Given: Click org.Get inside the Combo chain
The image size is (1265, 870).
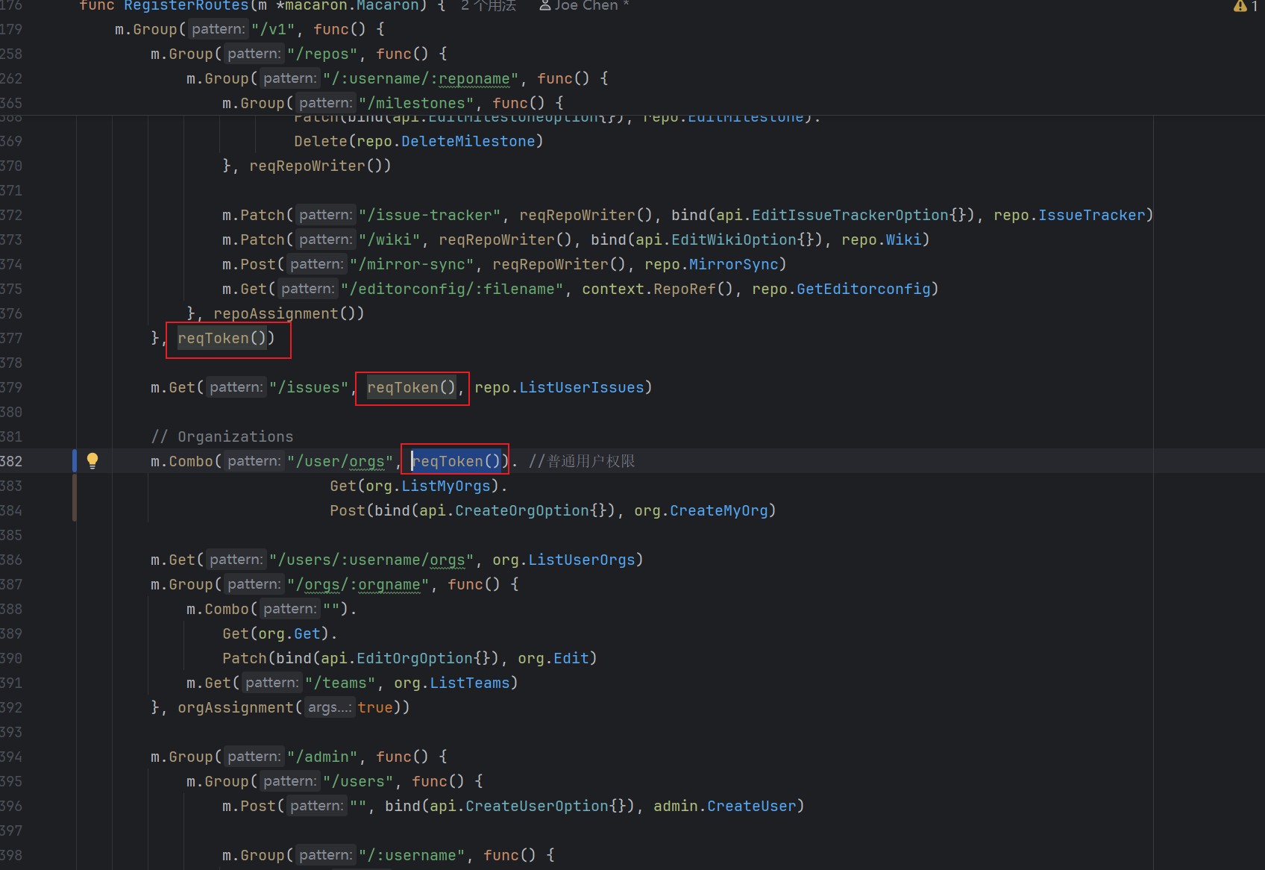Looking at the screenshot, I should point(289,633).
